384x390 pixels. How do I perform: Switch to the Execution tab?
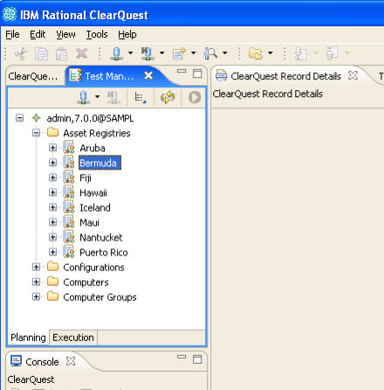(73, 338)
